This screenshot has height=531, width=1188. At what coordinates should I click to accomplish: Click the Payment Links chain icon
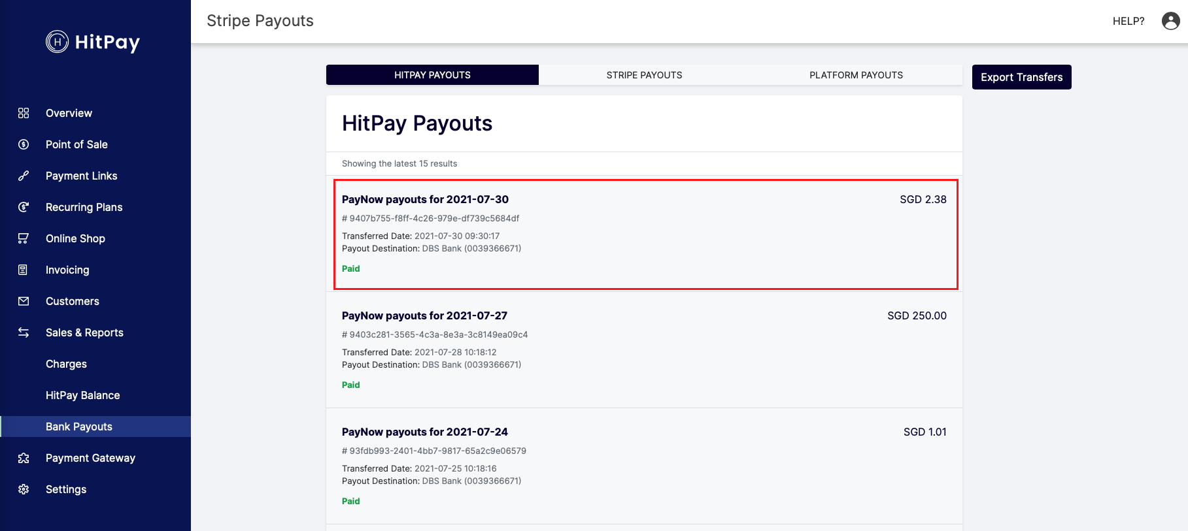[24, 176]
